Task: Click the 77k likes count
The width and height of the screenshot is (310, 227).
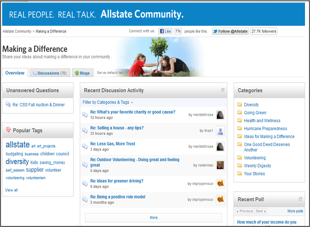Action: [178, 31]
